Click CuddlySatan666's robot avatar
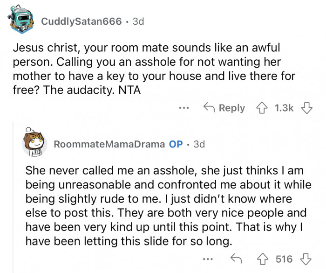Screen dimensions: 326x273 point(21,21)
